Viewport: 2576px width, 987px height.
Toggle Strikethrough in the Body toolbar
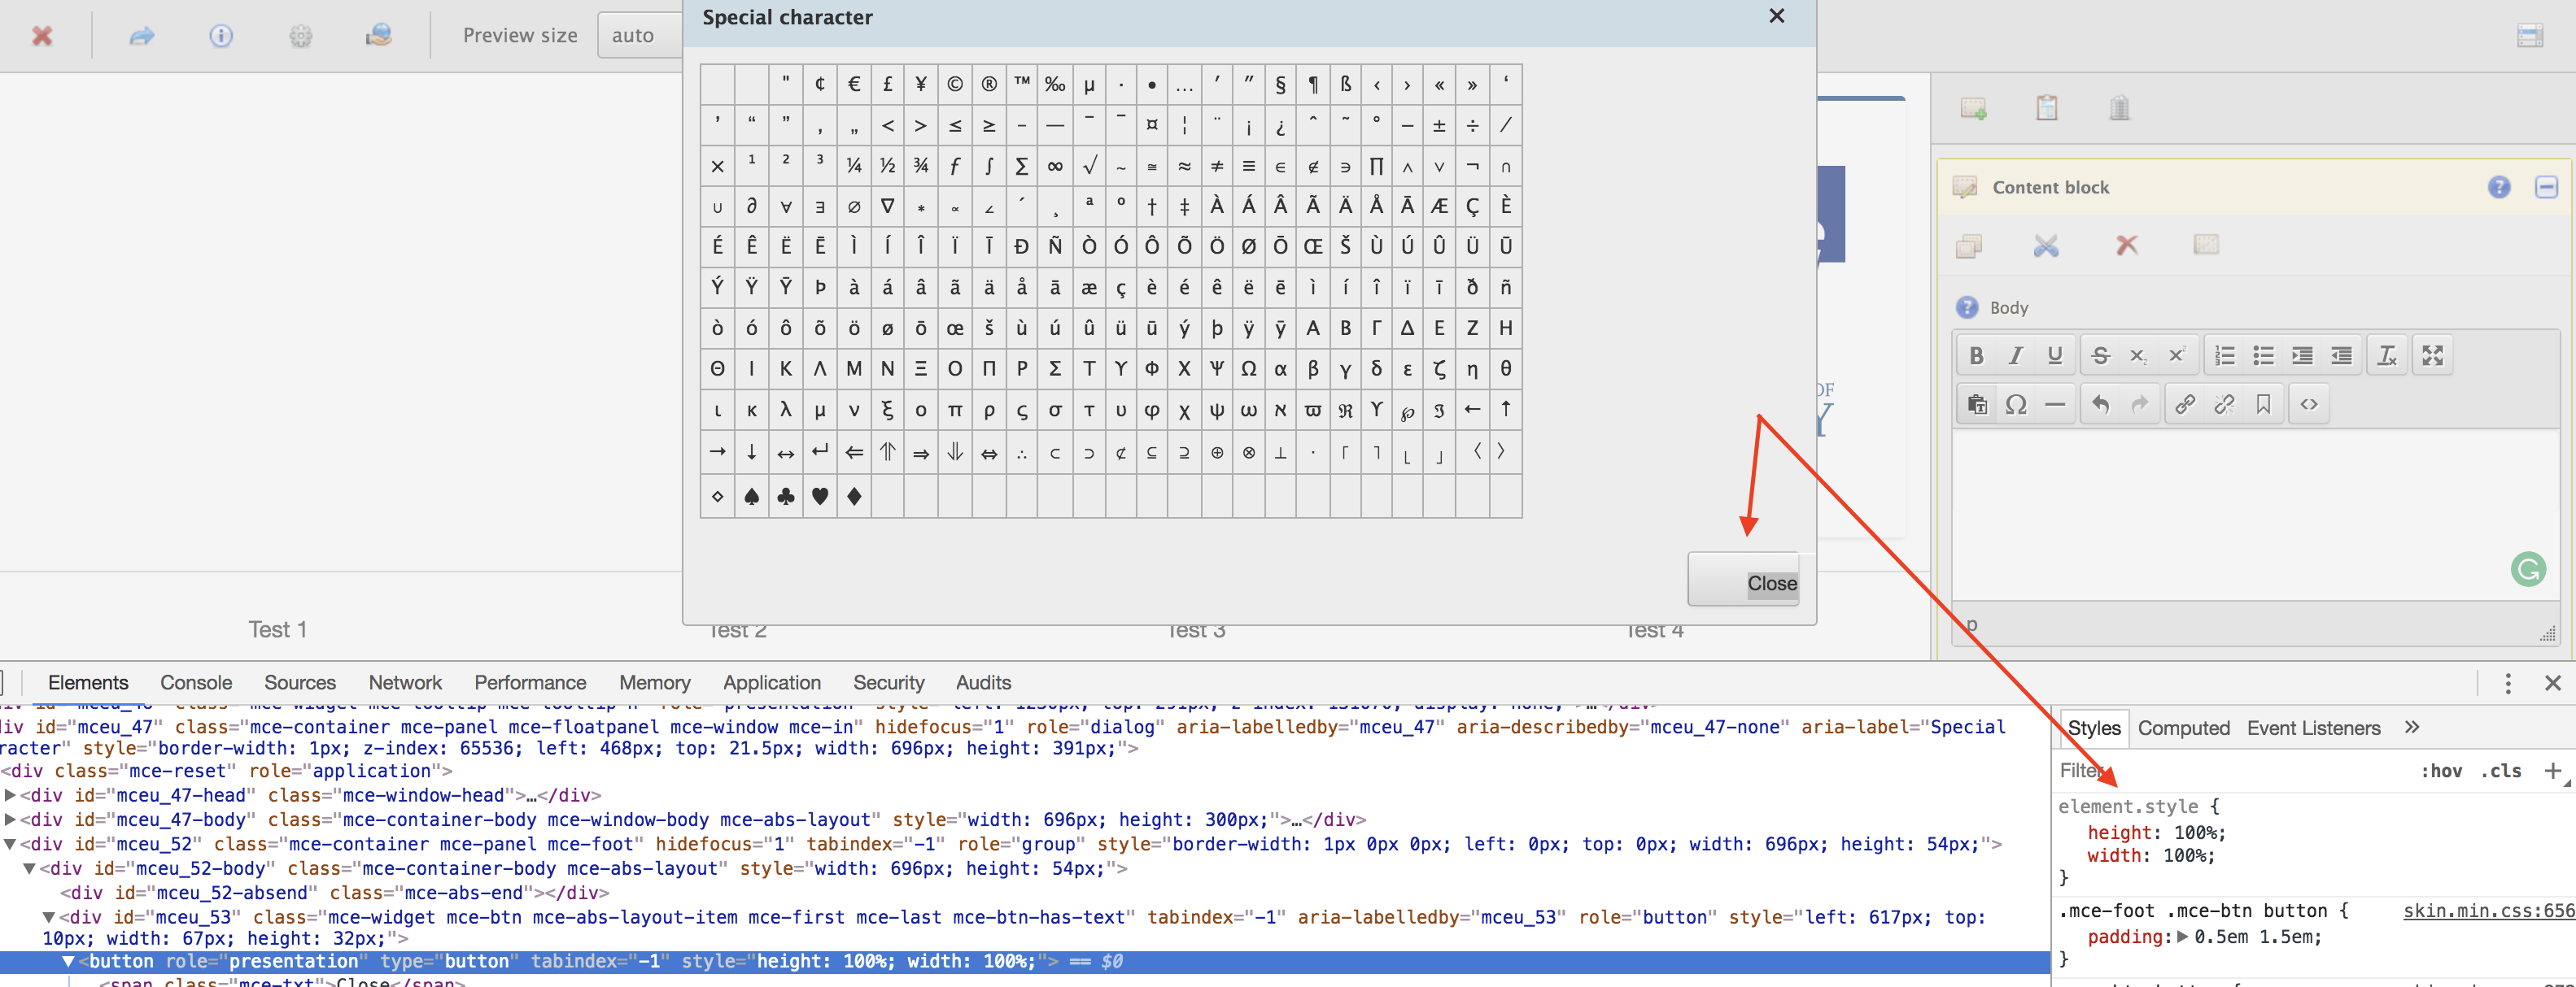coord(2100,355)
